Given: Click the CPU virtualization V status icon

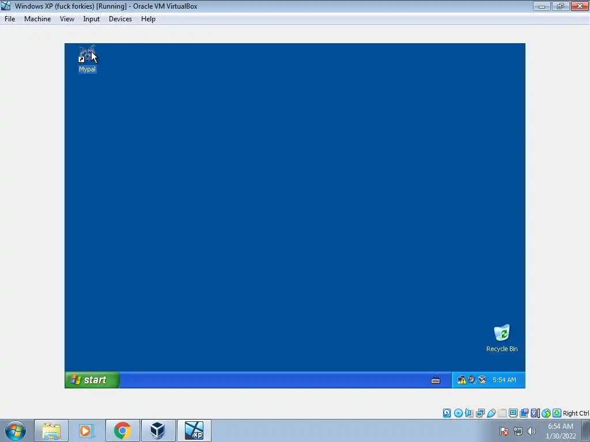Looking at the screenshot, I should [535, 413].
